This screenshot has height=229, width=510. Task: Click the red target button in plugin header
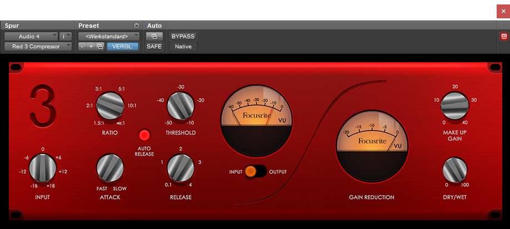504,37
